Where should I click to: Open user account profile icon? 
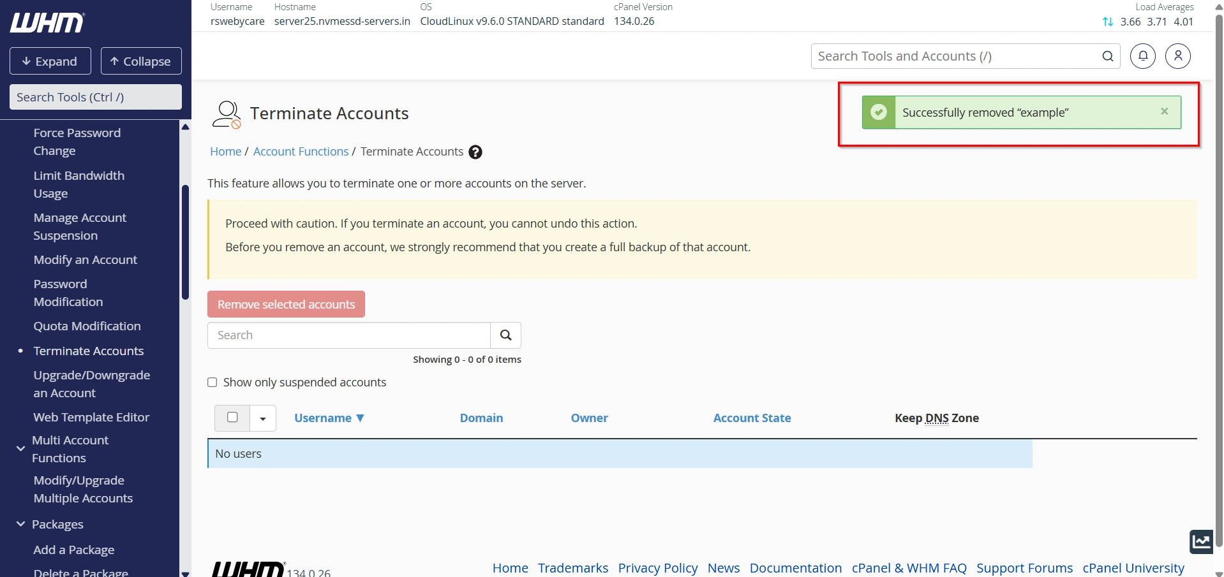[x=1178, y=56]
